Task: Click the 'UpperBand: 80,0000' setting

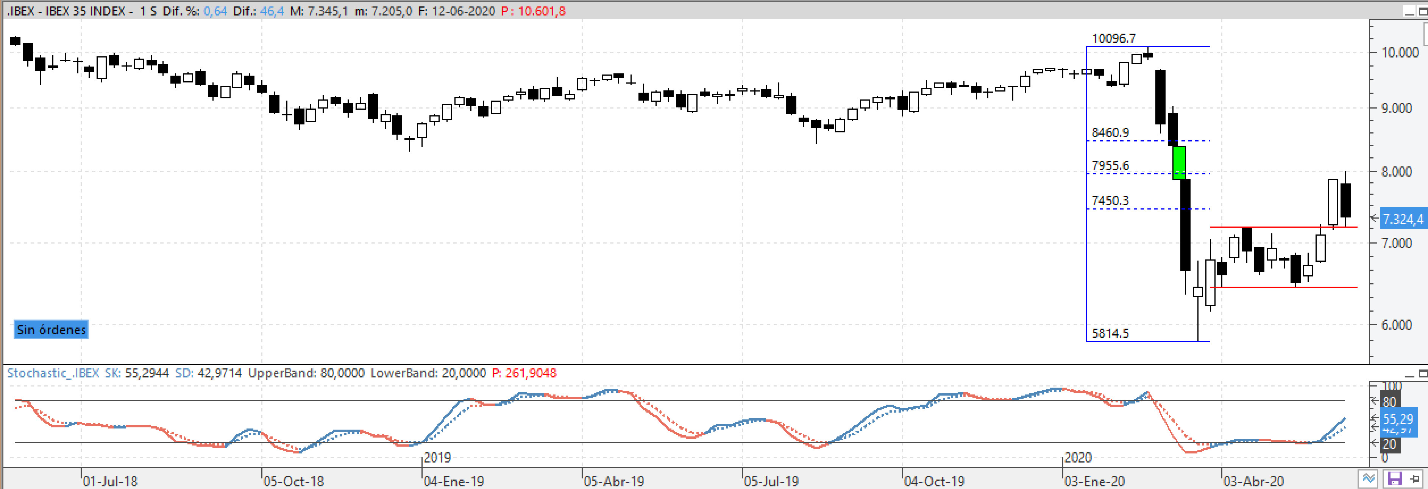Action: pyautogui.click(x=306, y=373)
